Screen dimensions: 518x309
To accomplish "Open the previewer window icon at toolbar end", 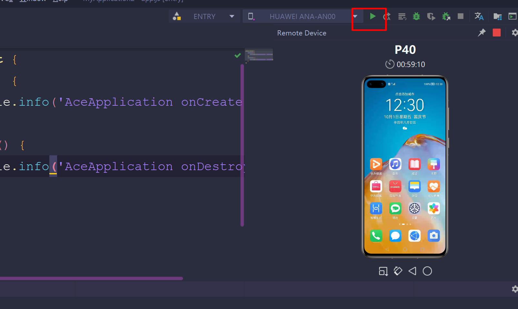I will pos(513,16).
